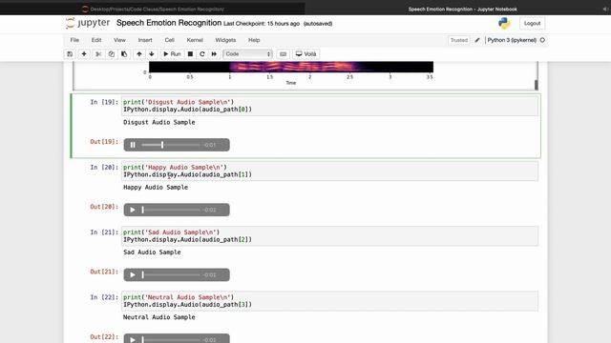Screen dimensions: 611x343
Task: Click the code cell In [21] input area
Action: coord(329,235)
